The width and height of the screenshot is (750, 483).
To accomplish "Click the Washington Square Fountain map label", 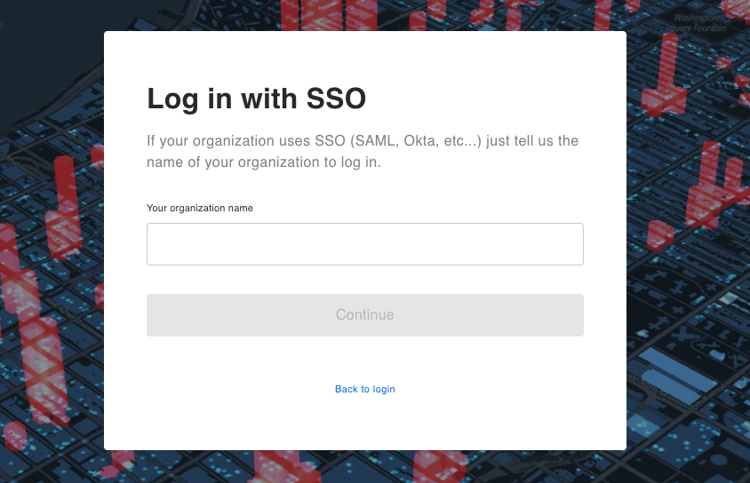I will tap(698, 23).
